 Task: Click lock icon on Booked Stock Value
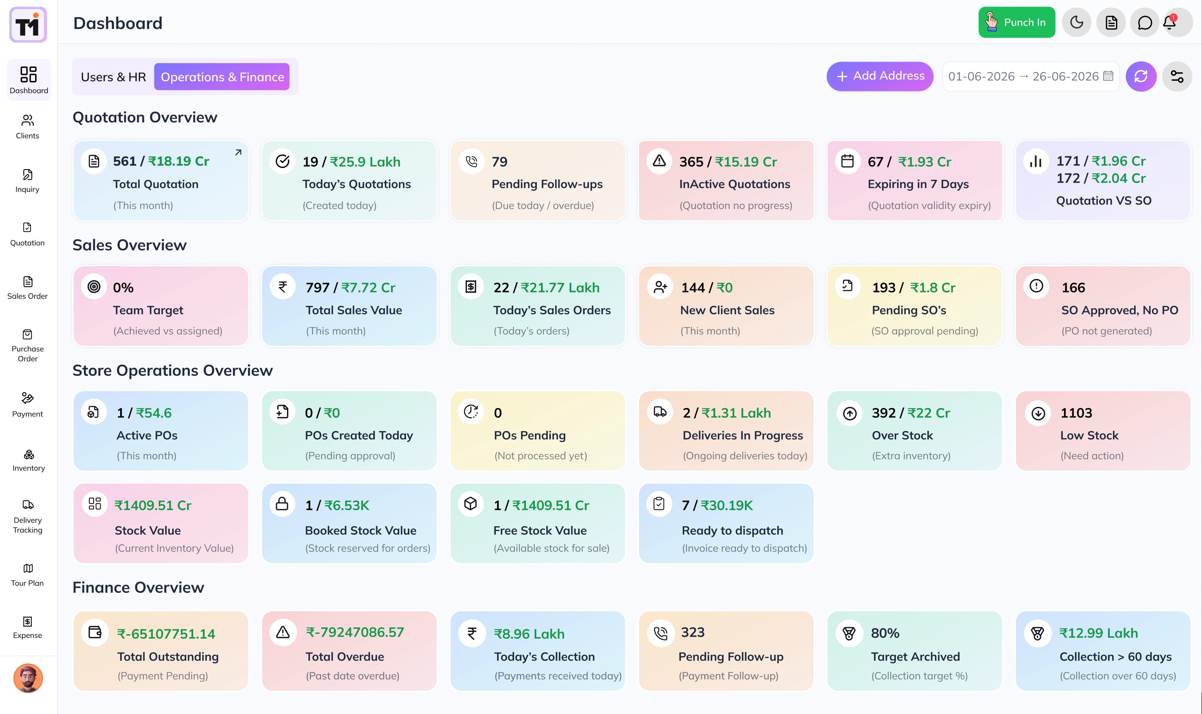coord(282,504)
